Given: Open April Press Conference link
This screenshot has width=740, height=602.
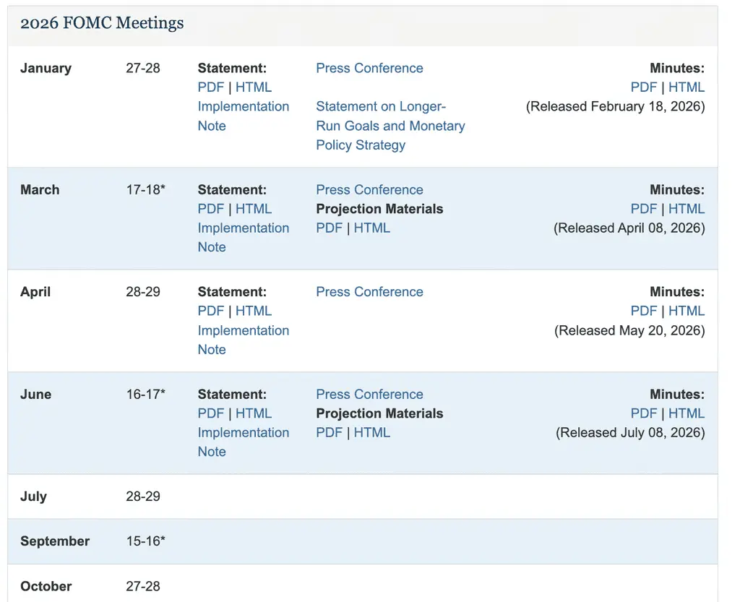Looking at the screenshot, I should pos(369,291).
